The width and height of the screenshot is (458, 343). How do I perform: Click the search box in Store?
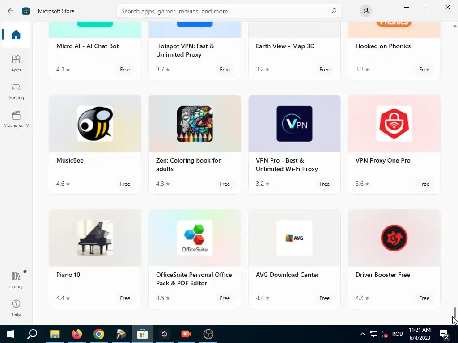point(229,11)
